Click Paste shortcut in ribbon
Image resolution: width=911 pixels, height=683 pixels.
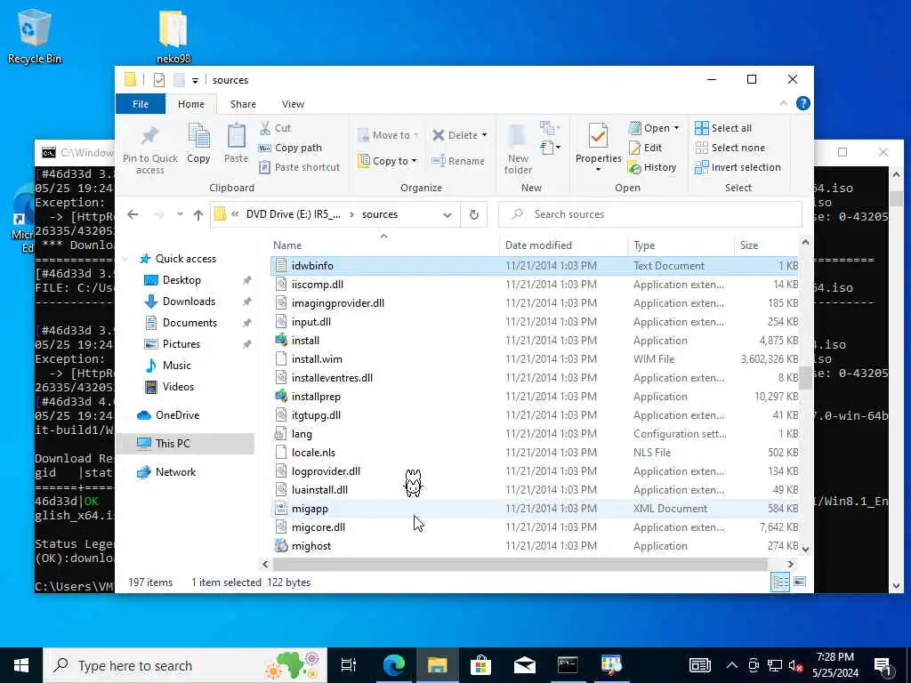[x=299, y=167]
